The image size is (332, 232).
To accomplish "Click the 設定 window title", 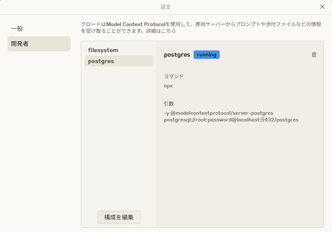I will coord(166,7).
